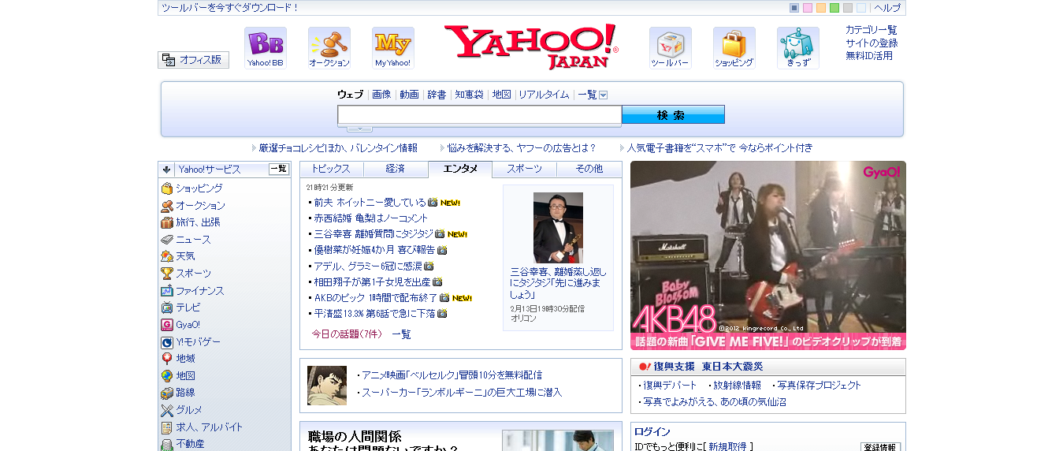Screen dimensions: 1063x451
Task: Click the スポーツ trophy sidebar icon
Action: (x=167, y=274)
